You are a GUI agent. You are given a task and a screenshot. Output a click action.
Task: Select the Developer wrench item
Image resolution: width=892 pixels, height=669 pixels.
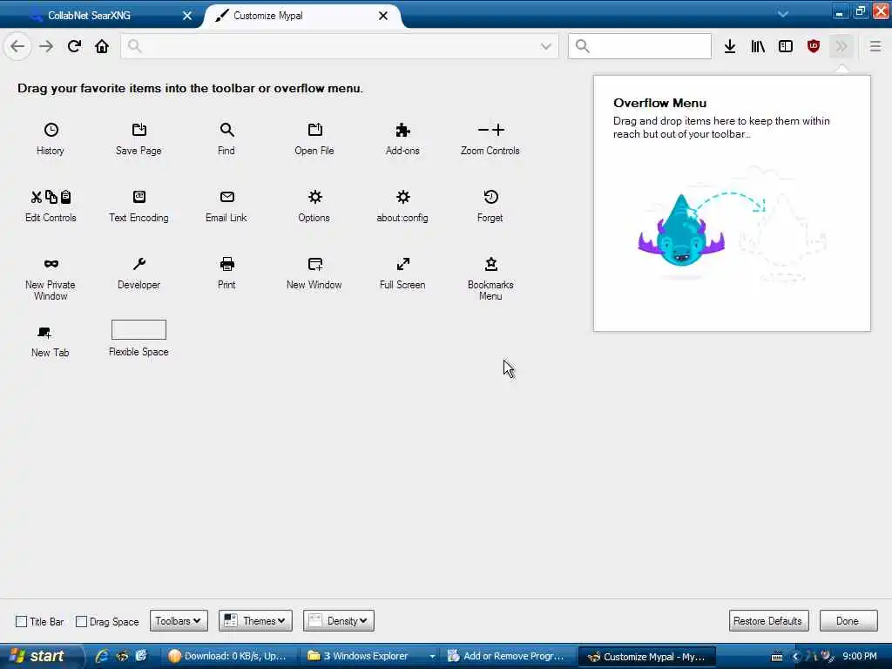(x=139, y=273)
